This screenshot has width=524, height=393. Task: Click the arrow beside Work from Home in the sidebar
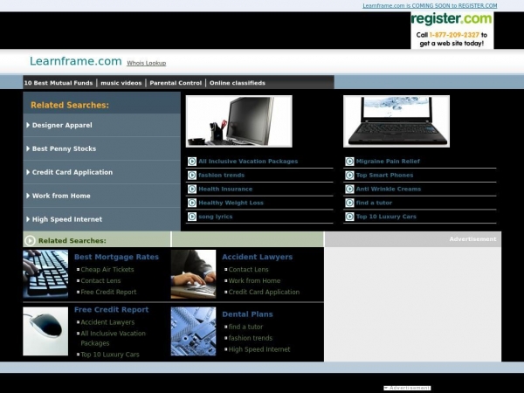pos(28,196)
